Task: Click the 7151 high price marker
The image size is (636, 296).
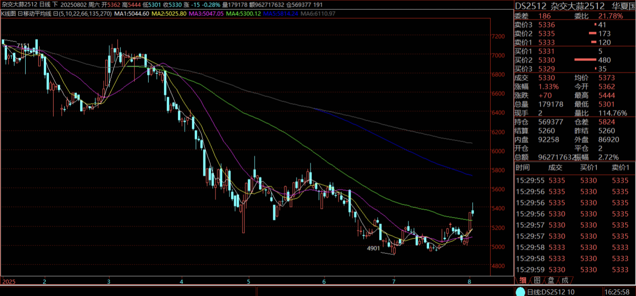Action: pos(23,46)
